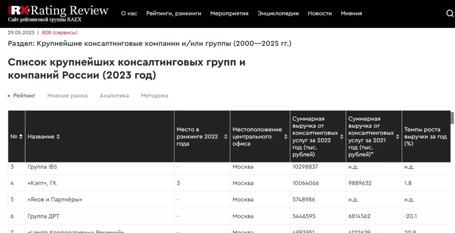Click the page heading Список крупнейших консалтинговых групп
Viewport: 455px width, 233px height.
click(x=127, y=69)
